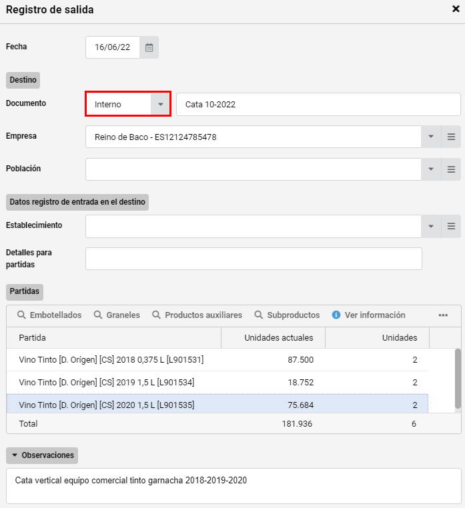Click the 18.752 units cell
The width and height of the screenshot is (465, 508).
(273, 382)
